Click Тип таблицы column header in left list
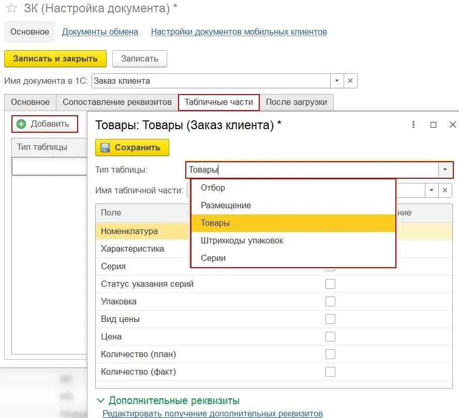The image size is (459, 418). (x=50, y=147)
